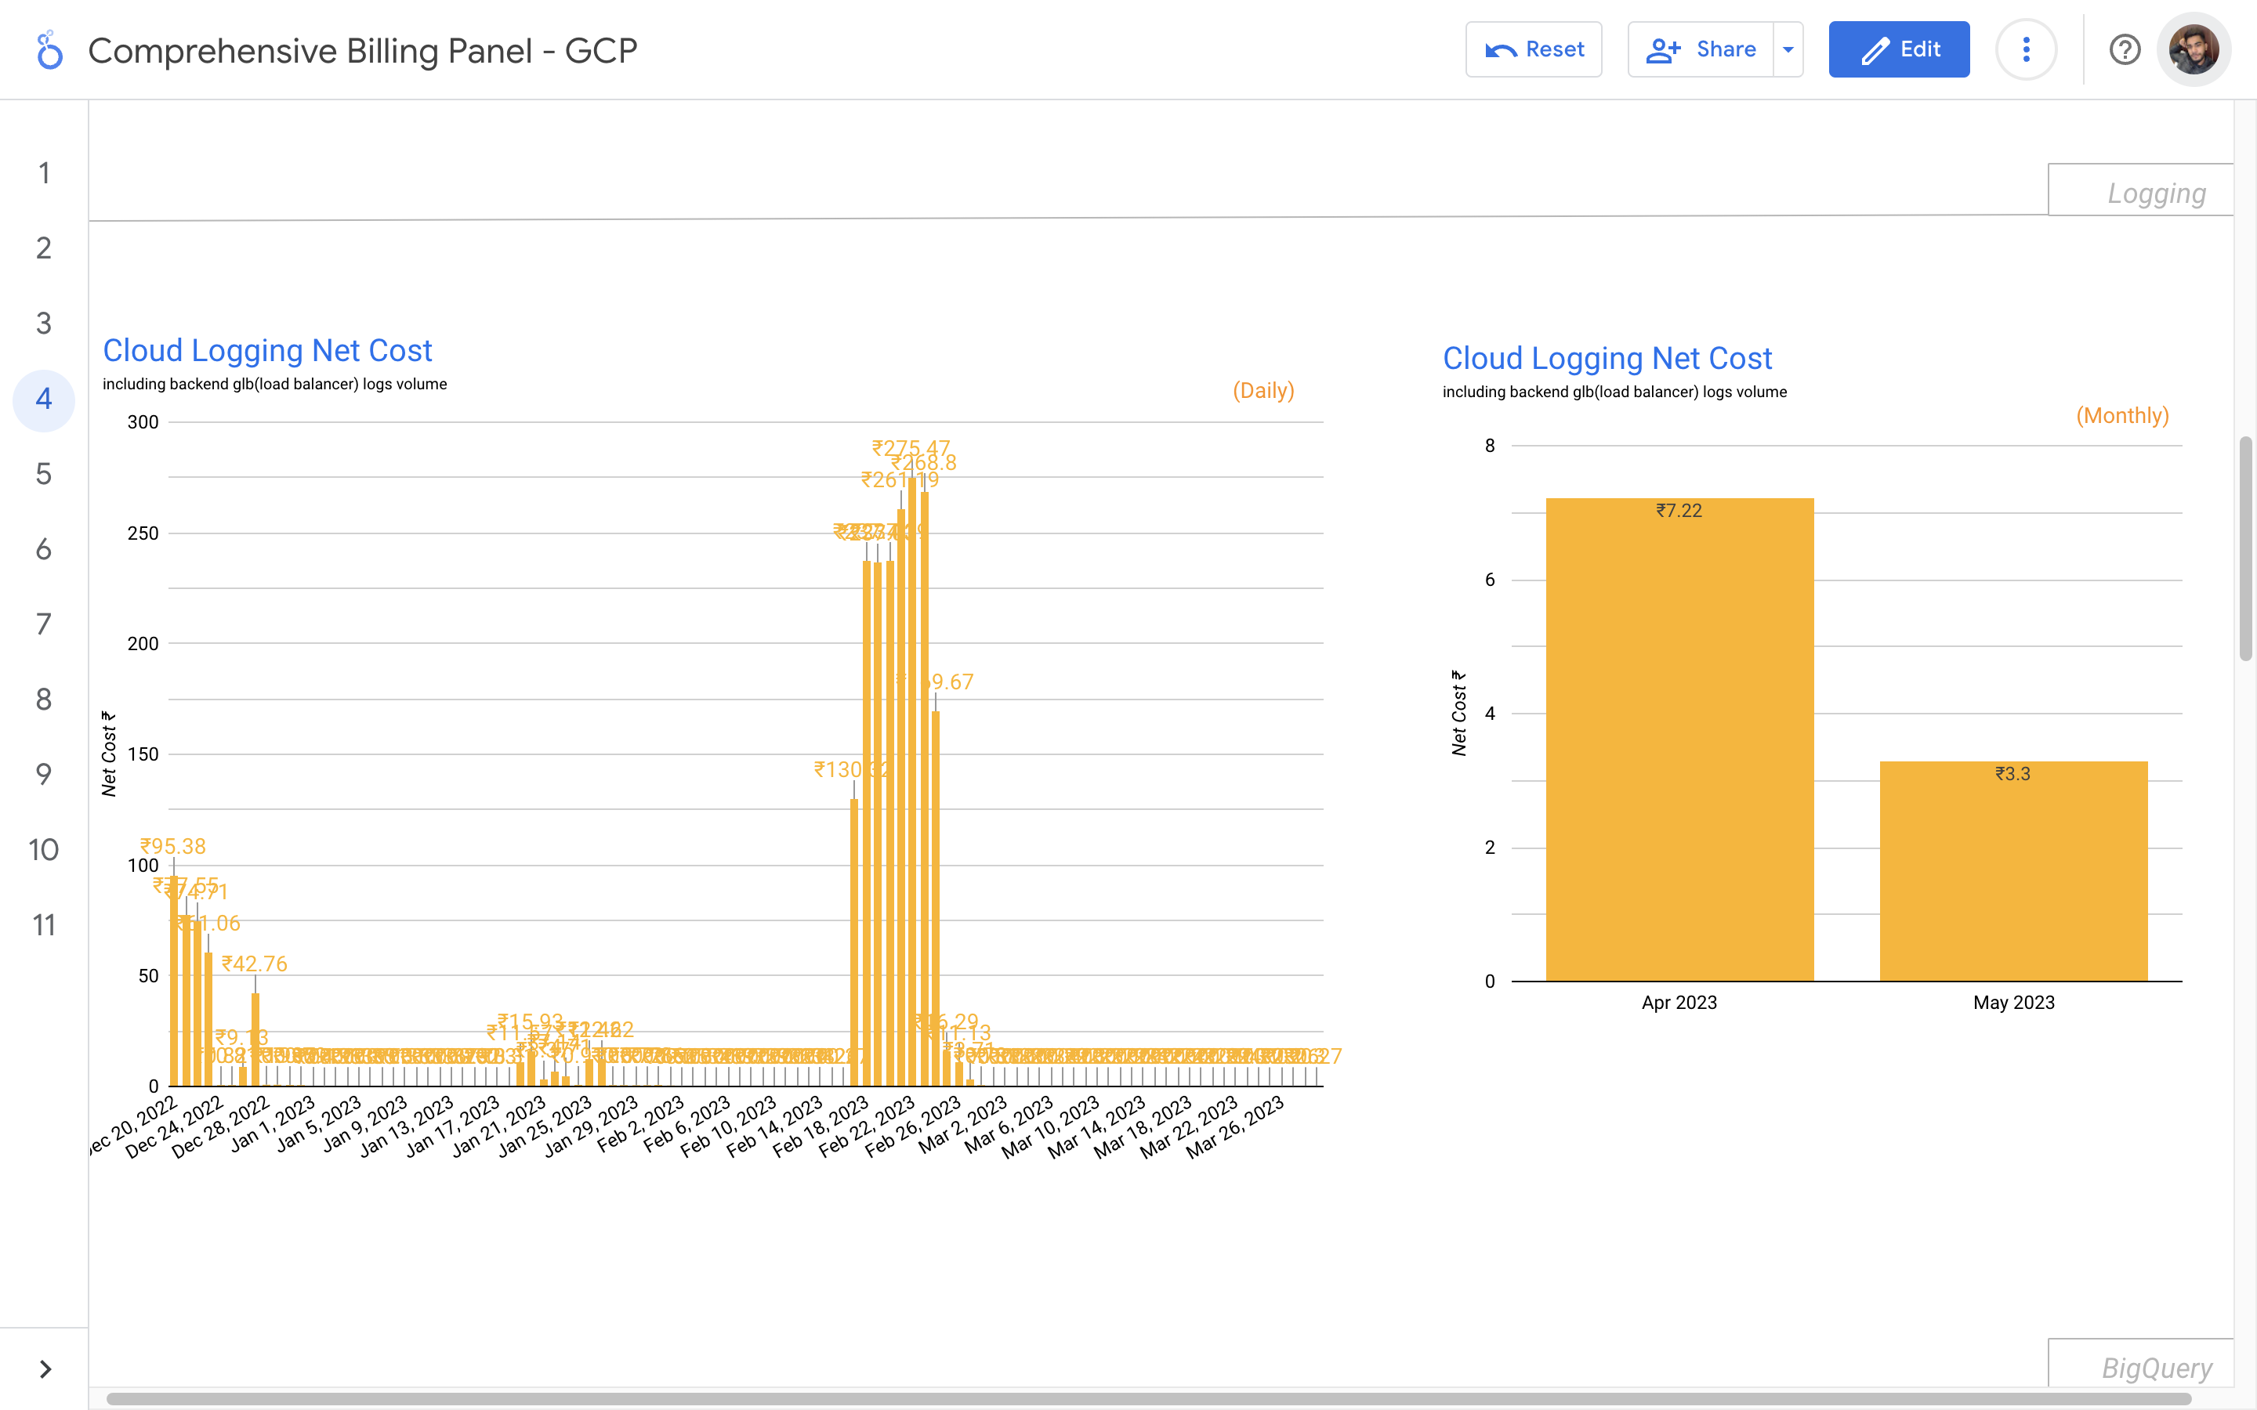
Task: Open page 11 in sidebar
Action: coord(44,925)
